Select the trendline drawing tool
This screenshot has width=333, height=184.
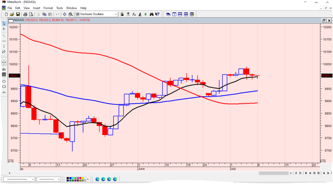4,35
